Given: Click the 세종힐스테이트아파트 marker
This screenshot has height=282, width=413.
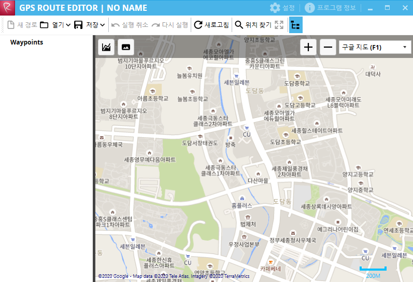Looking at the screenshot, I should click(317, 123).
